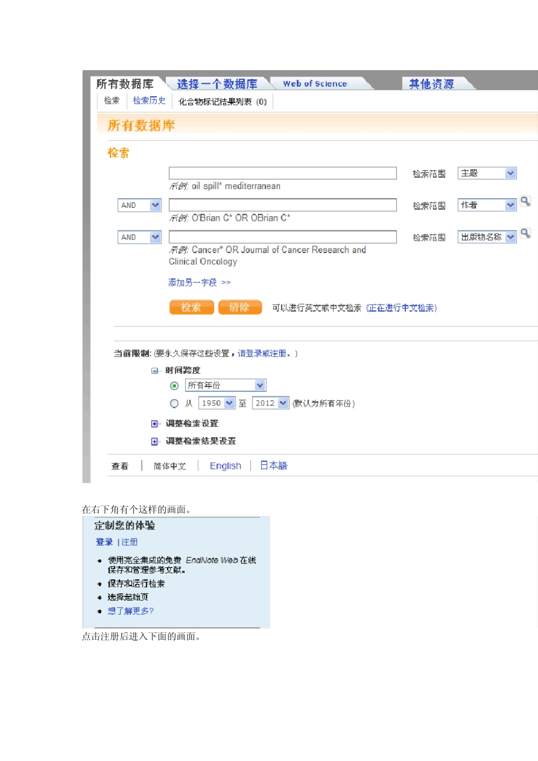The width and height of the screenshot is (538, 761).
Task: Open publication name lookup magnifier icon
Action: coord(526,233)
